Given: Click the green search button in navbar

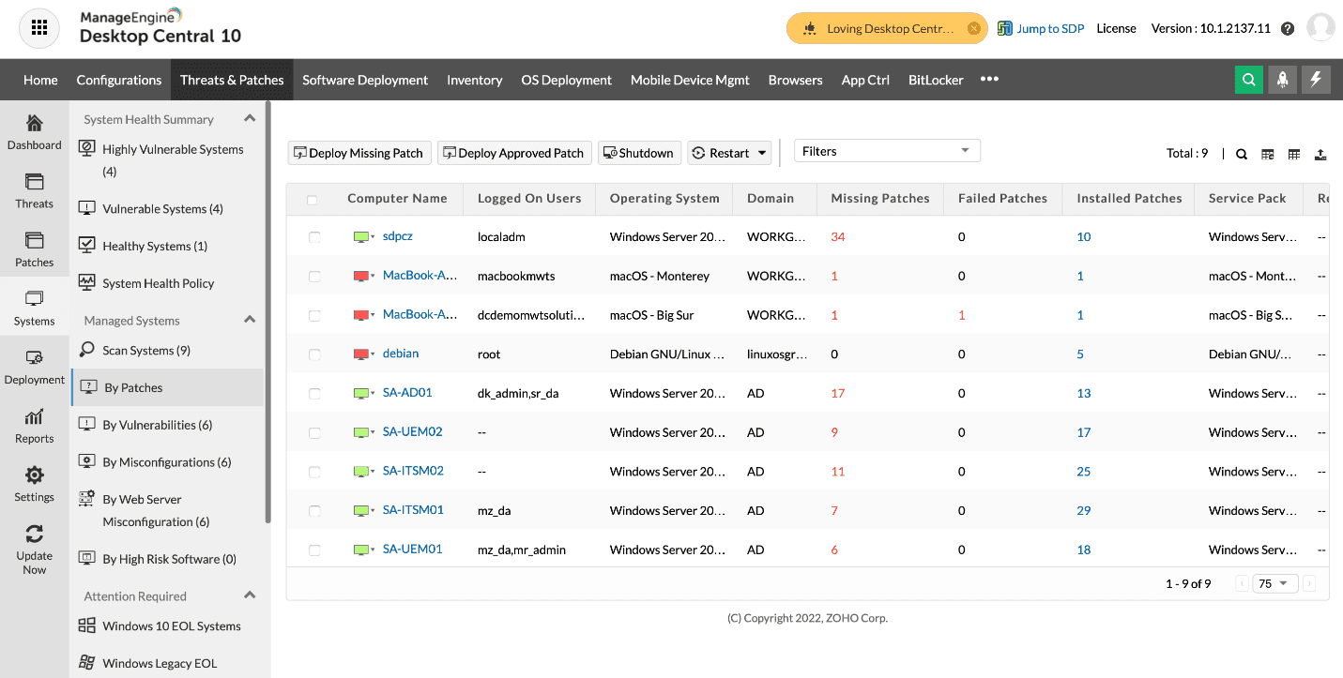Looking at the screenshot, I should 1248,80.
